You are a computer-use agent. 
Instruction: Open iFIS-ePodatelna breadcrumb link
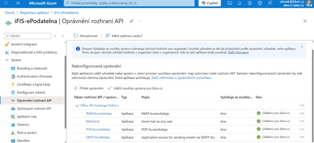(66, 13)
